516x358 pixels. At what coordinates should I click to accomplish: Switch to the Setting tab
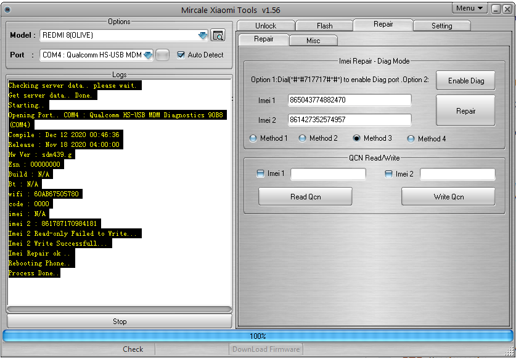pos(441,26)
